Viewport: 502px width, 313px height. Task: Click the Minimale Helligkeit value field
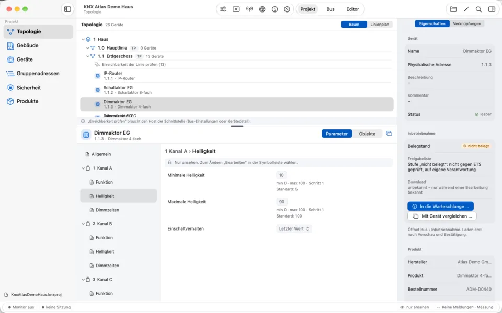[281, 175]
